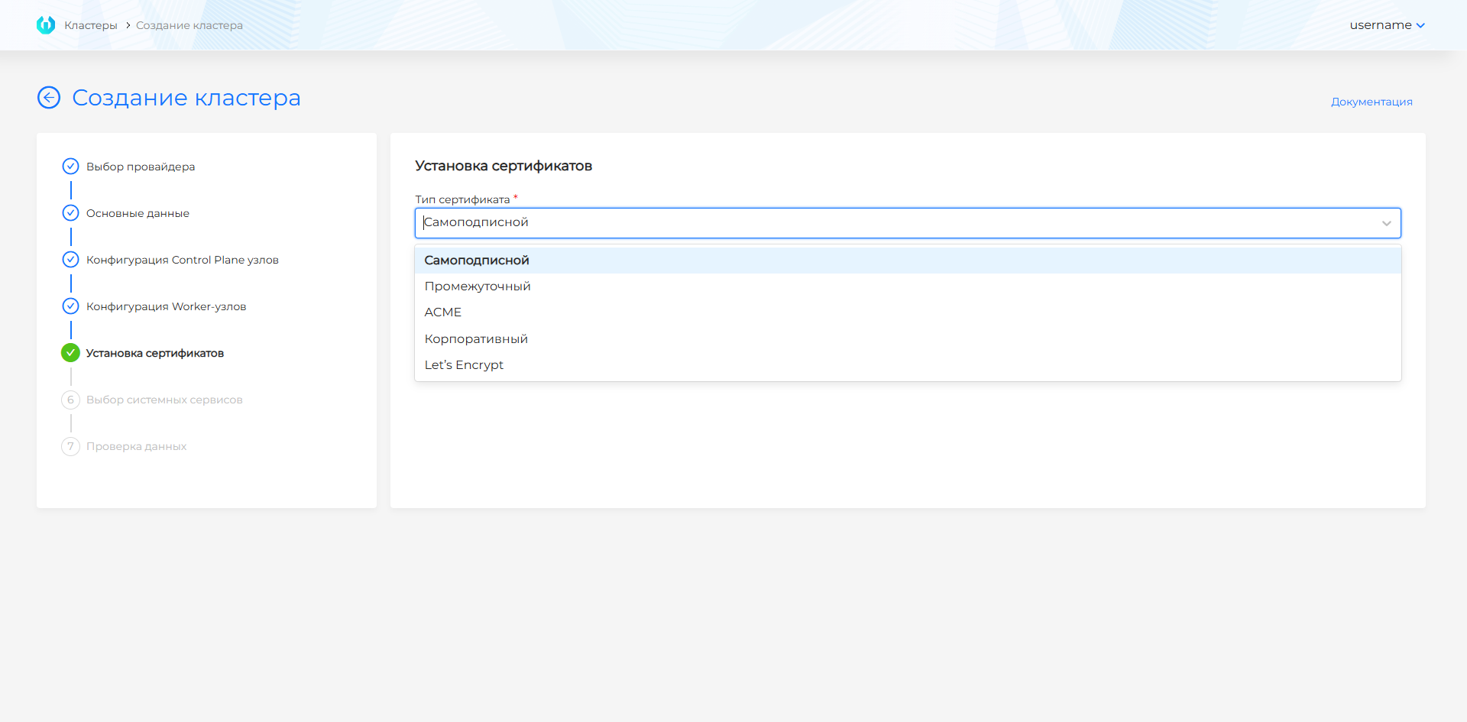Click the Worker-узлов step checkmark icon

pos(70,306)
